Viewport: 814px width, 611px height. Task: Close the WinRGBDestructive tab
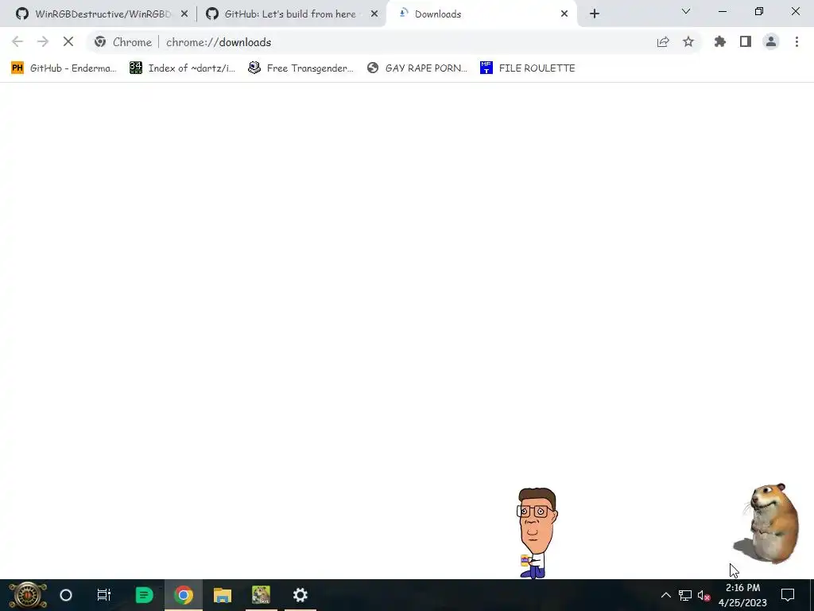184,14
